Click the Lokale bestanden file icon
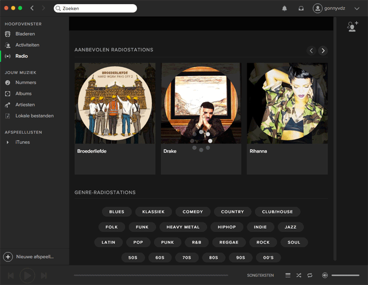This screenshot has height=285, width=368. (7, 116)
